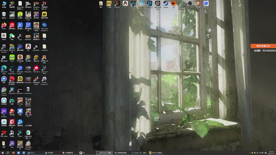Switch to QQ window on taskbar

[x=87, y=153]
